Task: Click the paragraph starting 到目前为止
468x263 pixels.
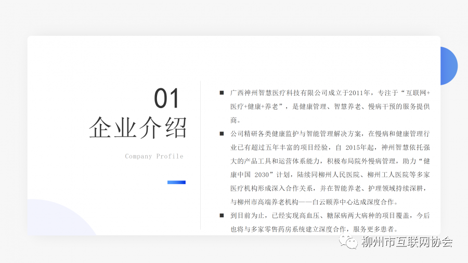Action: [x=330, y=222]
